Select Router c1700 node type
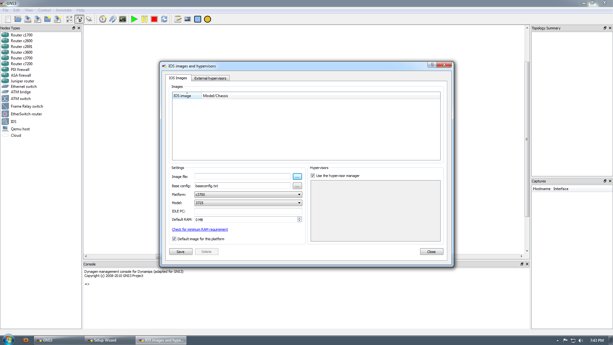613x345 pixels. coord(21,35)
